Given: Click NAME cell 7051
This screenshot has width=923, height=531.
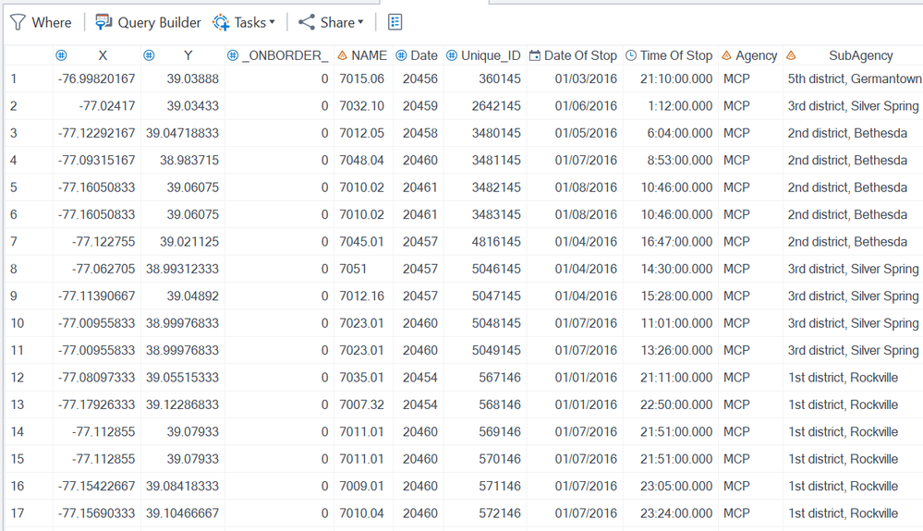Looking at the screenshot, I should 353,269.
